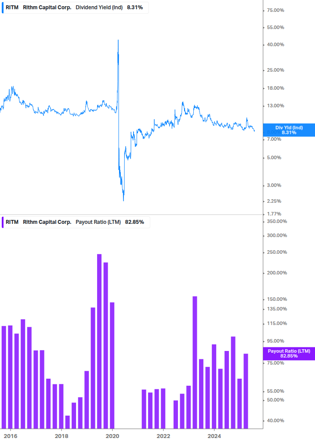Click the 2023 payout ratio bar reaching above 150%
The width and height of the screenshot is (315, 442).
point(195,362)
